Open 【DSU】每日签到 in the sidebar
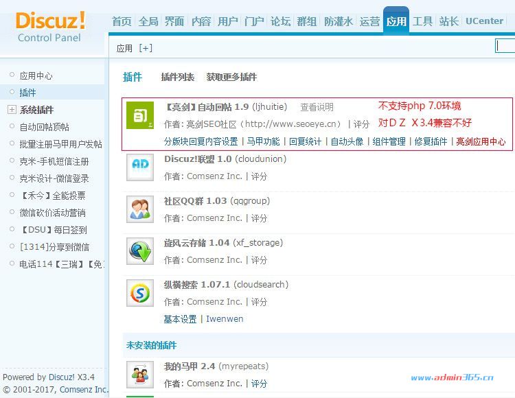Image resolution: width=515 pixels, height=398 pixels. (x=53, y=230)
